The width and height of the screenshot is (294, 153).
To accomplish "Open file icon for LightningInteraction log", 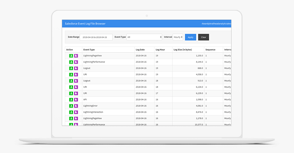I will (76, 112).
